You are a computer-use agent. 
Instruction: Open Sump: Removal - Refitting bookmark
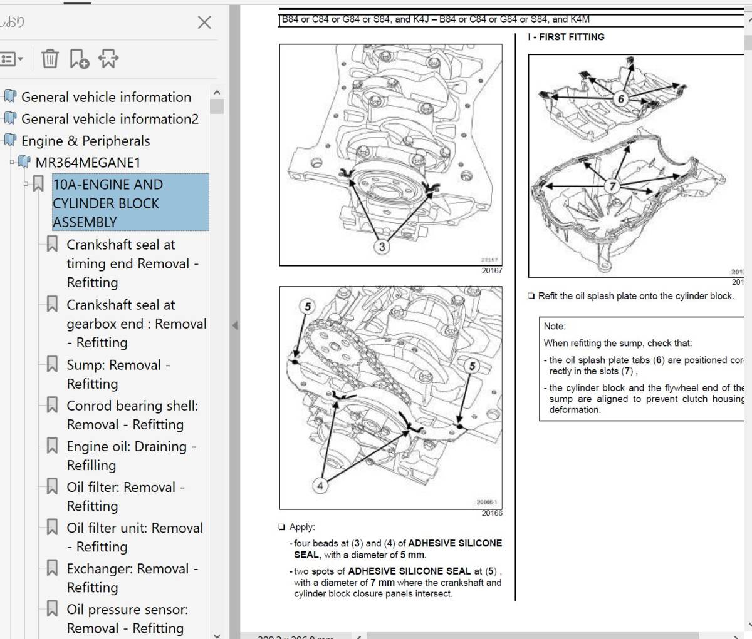coord(118,374)
